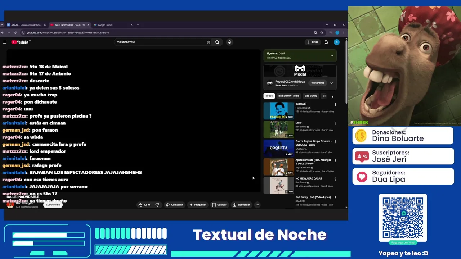Open the YouTube hamburger guide menu
The width and height of the screenshot is (461, 259).
[5, 42]
